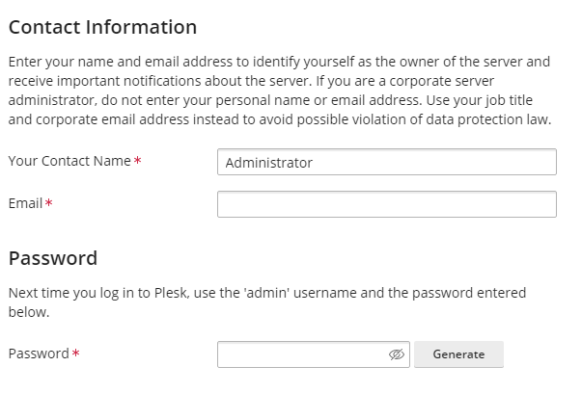
Task: Toggle password visibility with the eye icon
Action: pos(397,354)
